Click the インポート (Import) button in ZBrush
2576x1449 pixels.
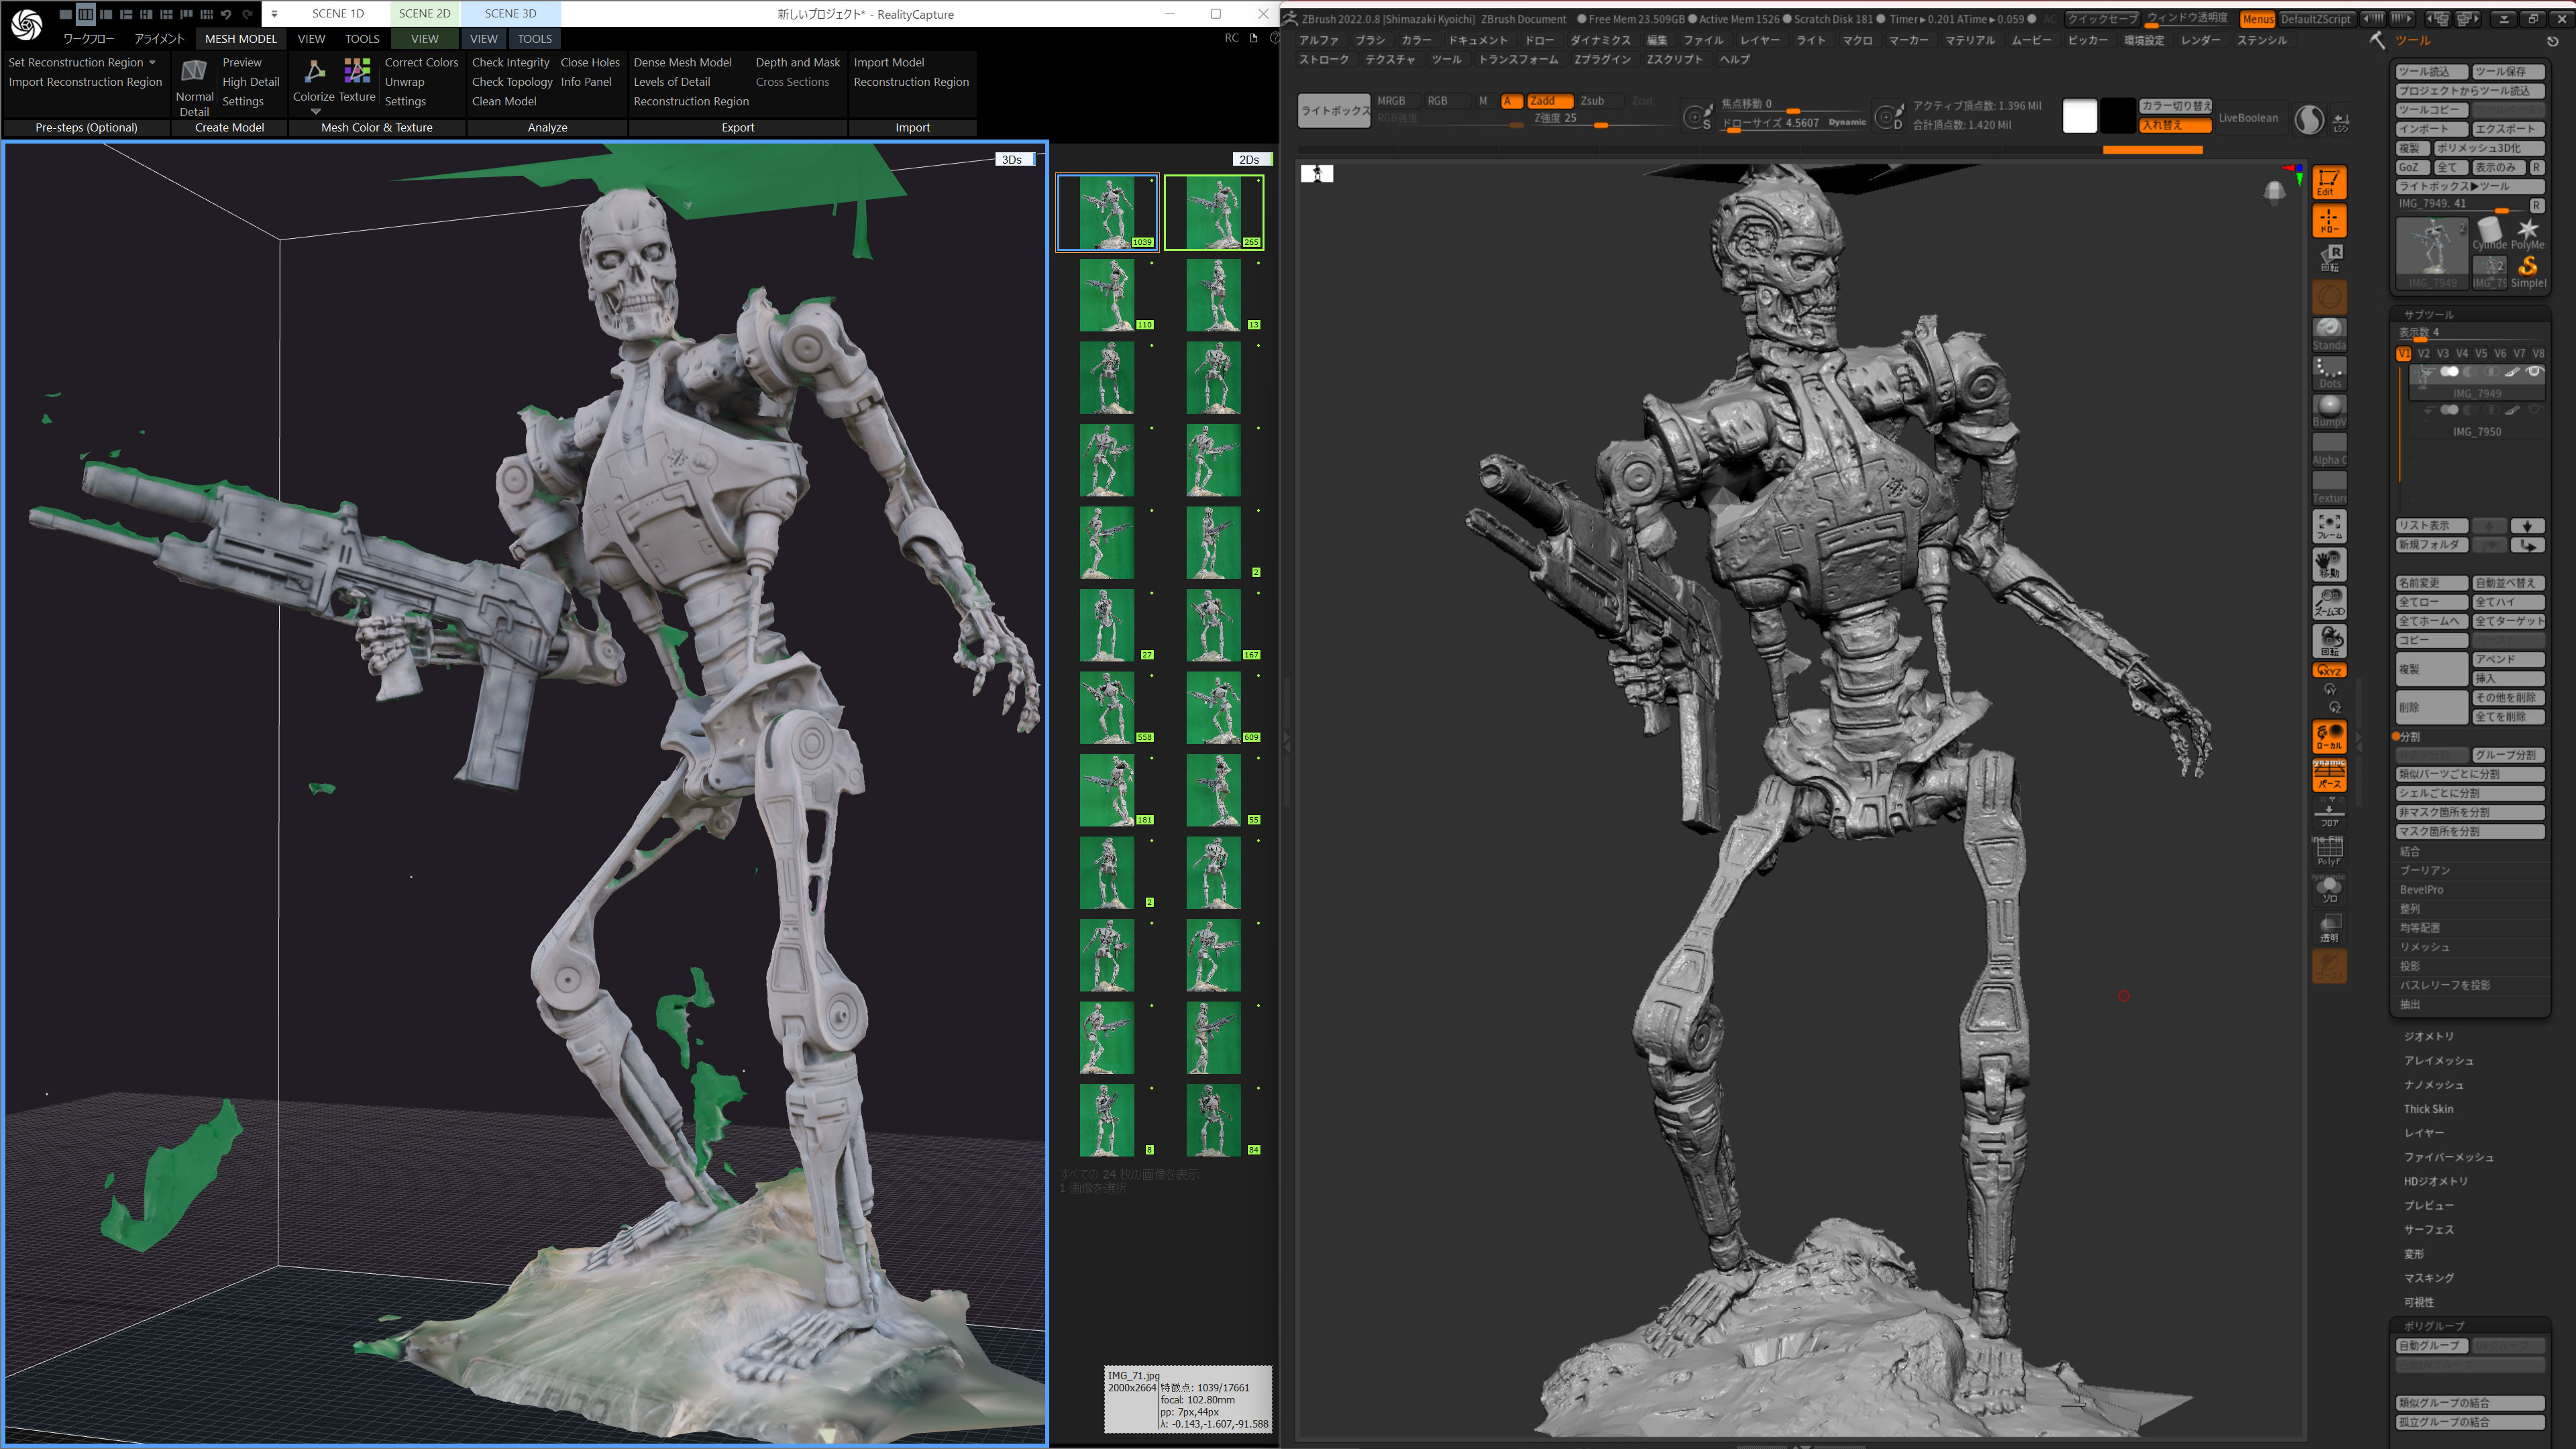point(2432,129)
